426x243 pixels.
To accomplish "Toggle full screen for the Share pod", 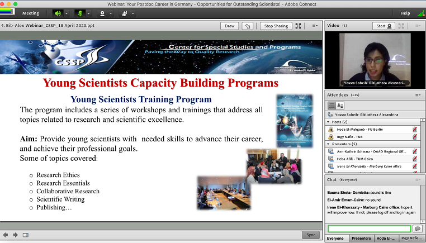I will 299,26.
